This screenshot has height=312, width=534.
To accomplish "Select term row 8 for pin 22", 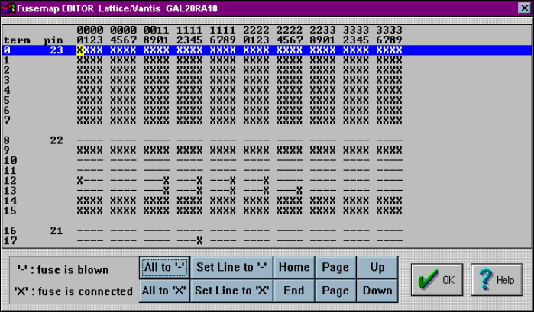I will 267,140.
